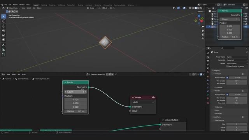
Task: Open the Object Mode dropdown
Action: tap(13, 8)
